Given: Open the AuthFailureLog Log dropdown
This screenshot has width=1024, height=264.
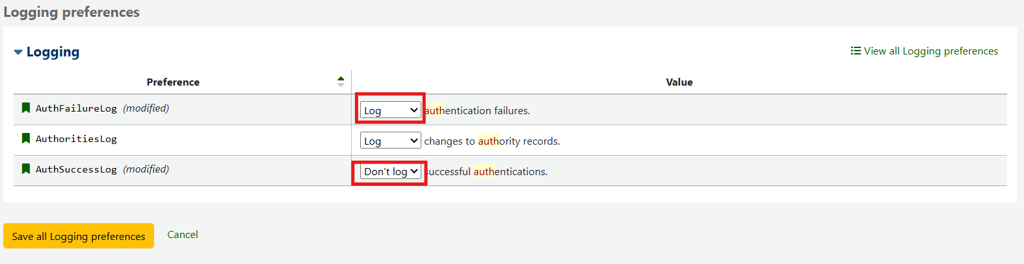Looking at the screenshot, I should (x=391, y=110).
